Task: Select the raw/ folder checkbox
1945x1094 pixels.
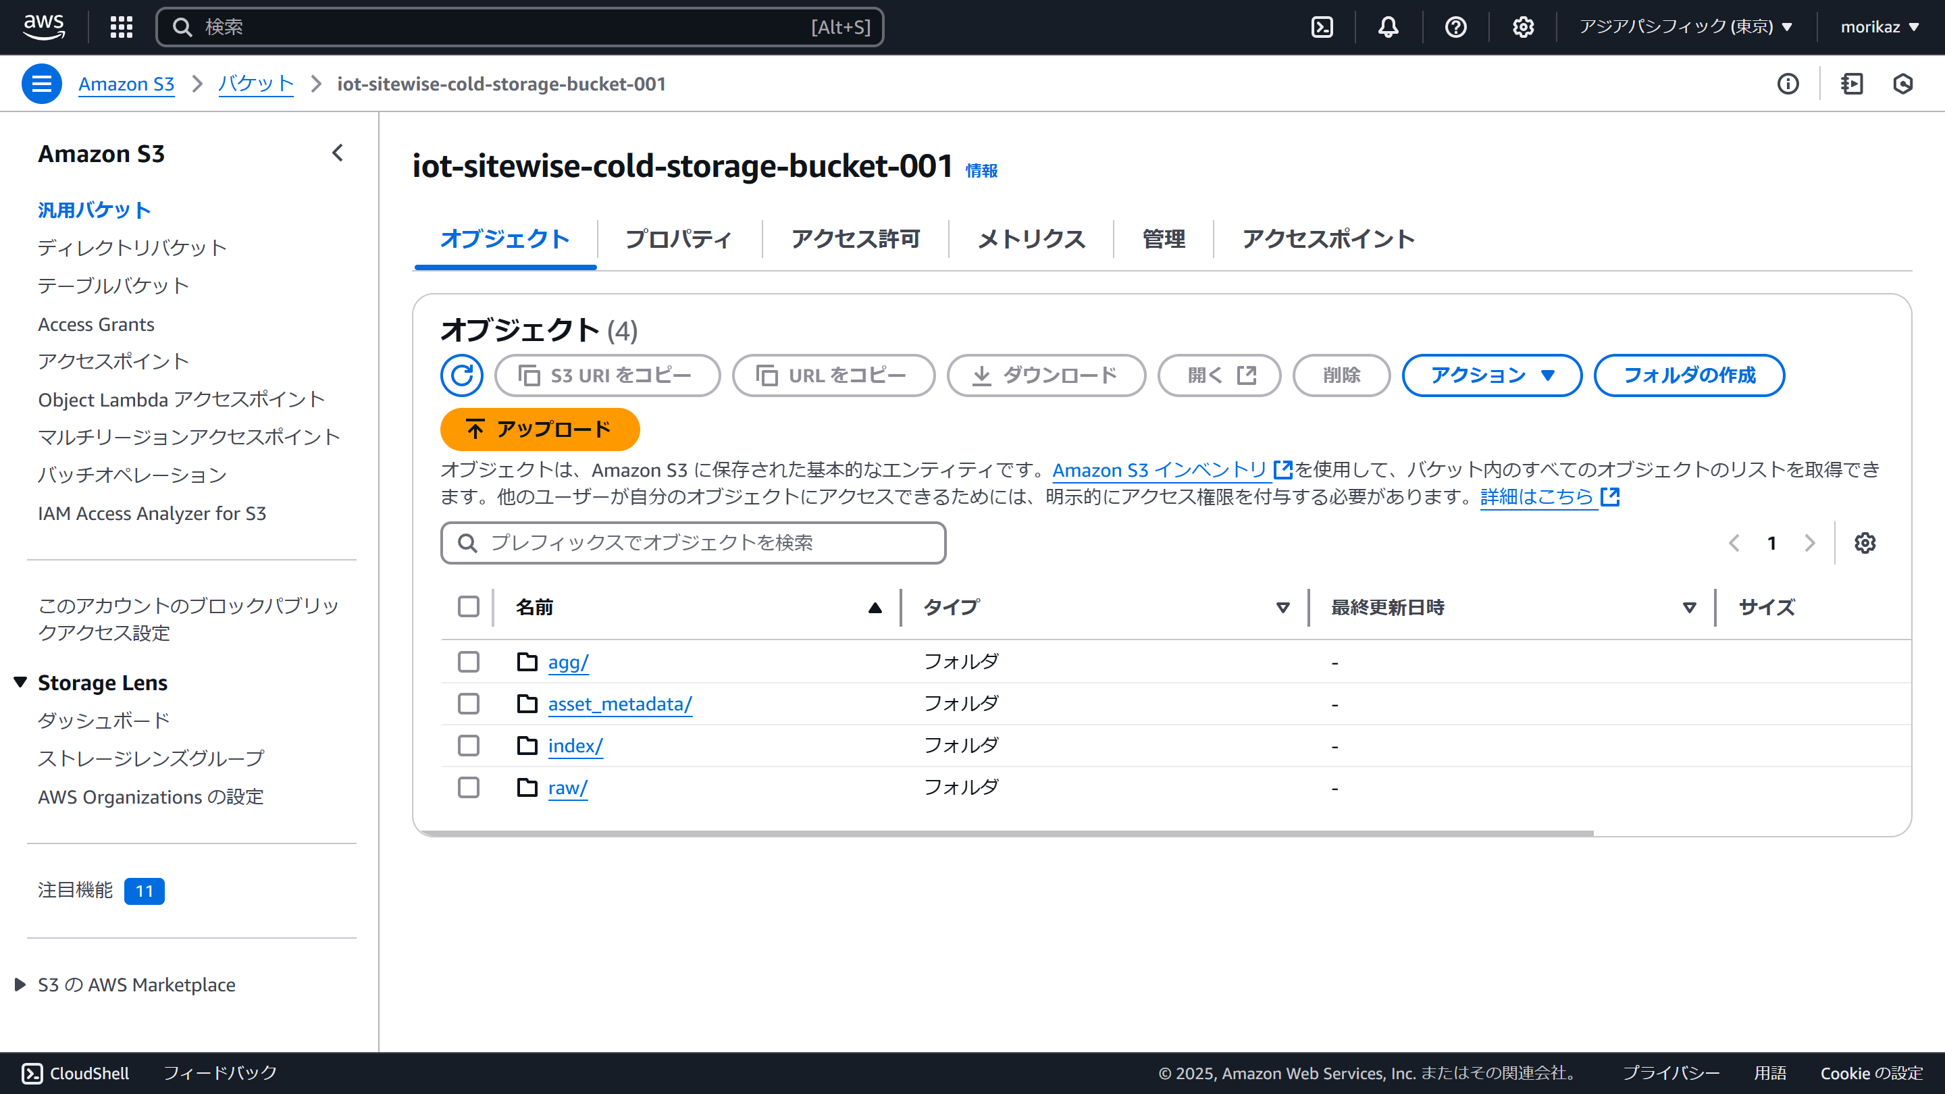Action: tap(468, 787)
